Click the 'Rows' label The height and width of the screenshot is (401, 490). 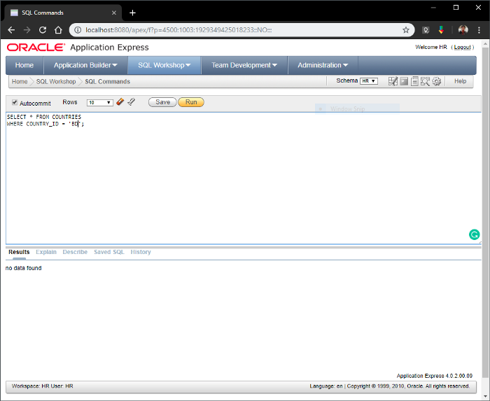point(70,102)
